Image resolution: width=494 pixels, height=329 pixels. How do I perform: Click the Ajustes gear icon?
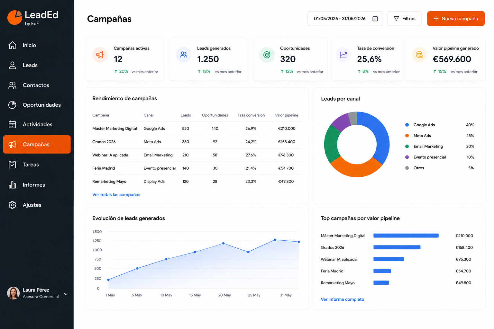tap(12, 205)
